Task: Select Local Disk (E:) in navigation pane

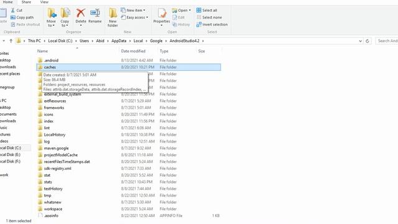Action: 10,154
